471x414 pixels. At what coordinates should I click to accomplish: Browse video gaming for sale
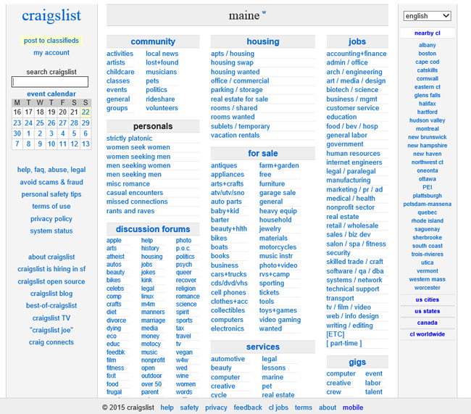pyautogui.click(x=280, y=320)
